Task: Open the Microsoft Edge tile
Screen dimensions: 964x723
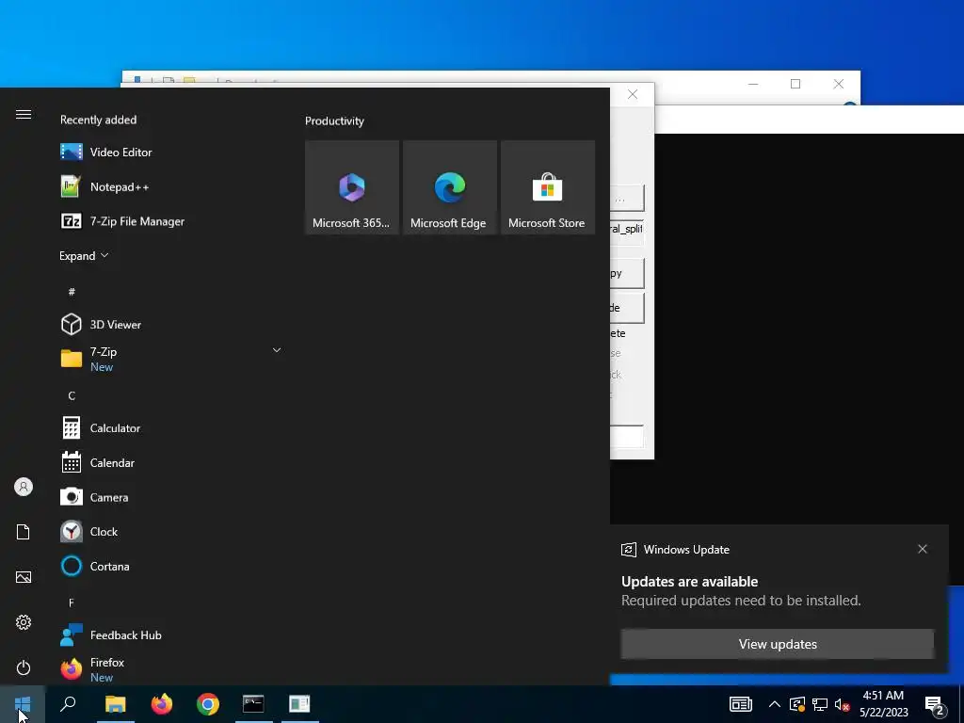Action: [449, 187]
